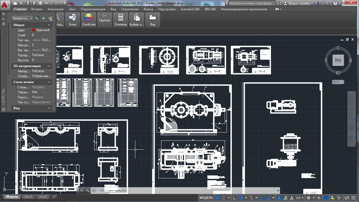Toggle hardware acceleration blue circle icon
Image resolution: width=359 pixels, height=202 pixels.
(x=326, y=198)
